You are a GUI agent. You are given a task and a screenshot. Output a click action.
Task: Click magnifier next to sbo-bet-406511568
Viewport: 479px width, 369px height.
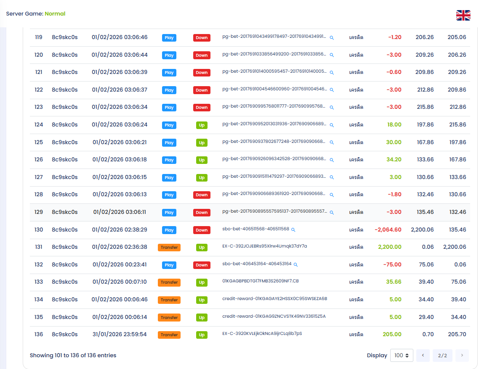[293, 230]
